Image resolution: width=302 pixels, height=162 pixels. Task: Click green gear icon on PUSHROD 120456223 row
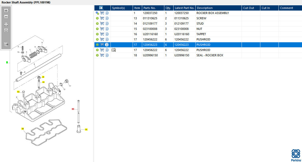tap(97, 45)
